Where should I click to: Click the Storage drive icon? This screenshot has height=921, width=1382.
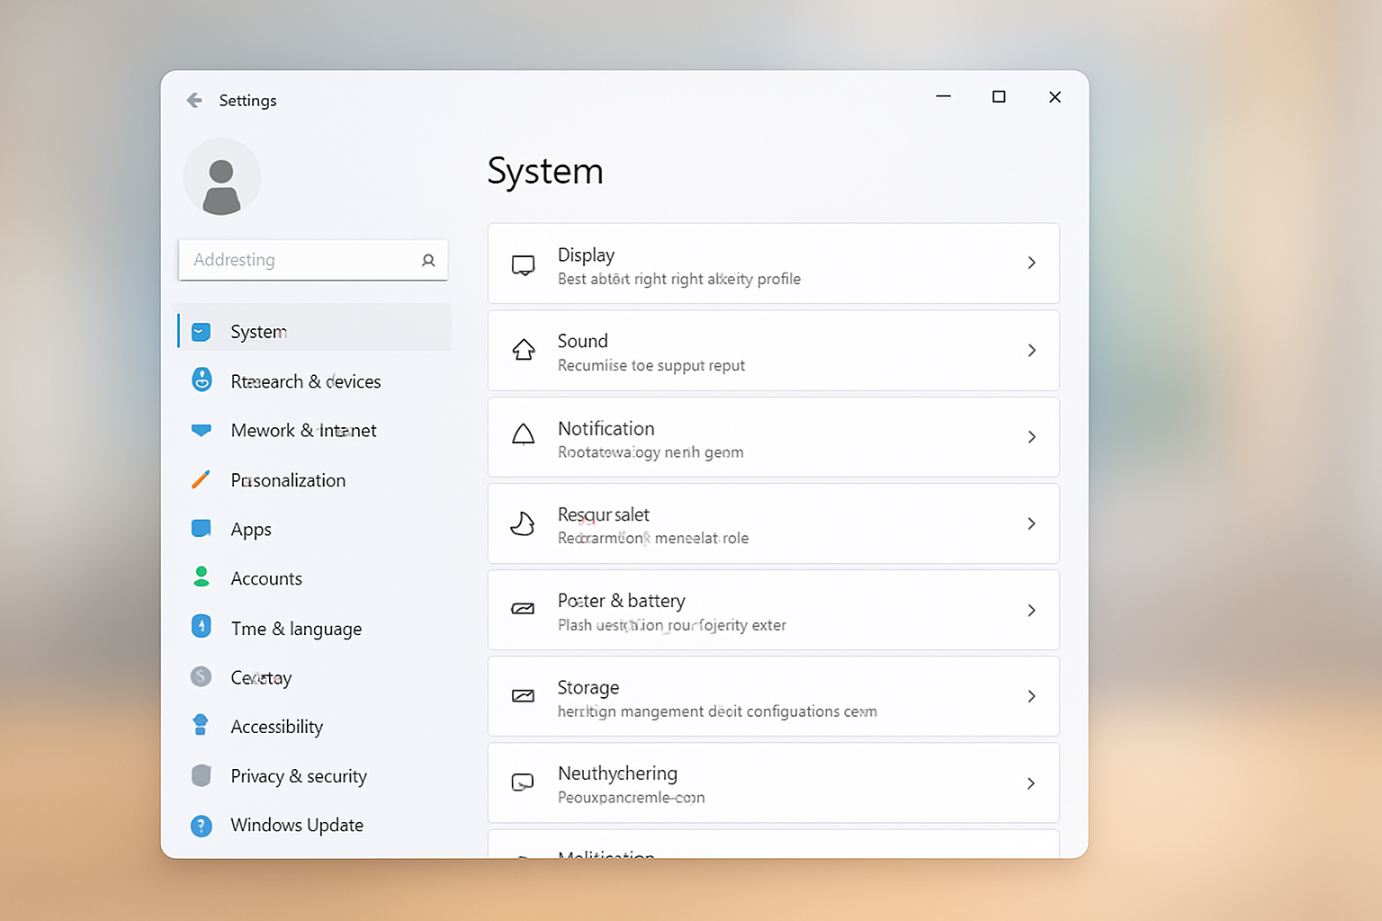pyautogui.click(x=523, y=695)
